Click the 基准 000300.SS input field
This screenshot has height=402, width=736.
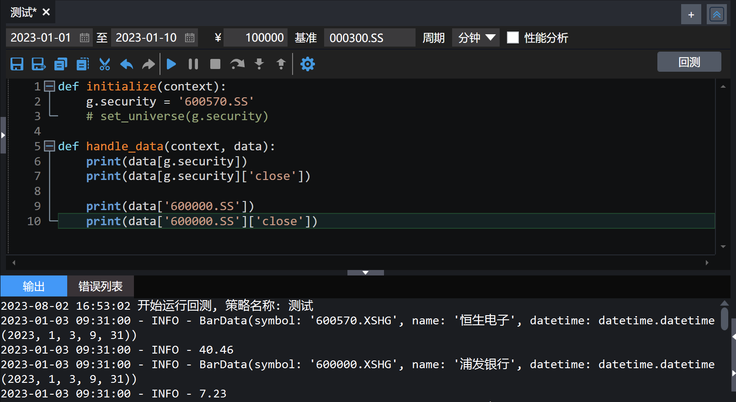tap(369, 37)
